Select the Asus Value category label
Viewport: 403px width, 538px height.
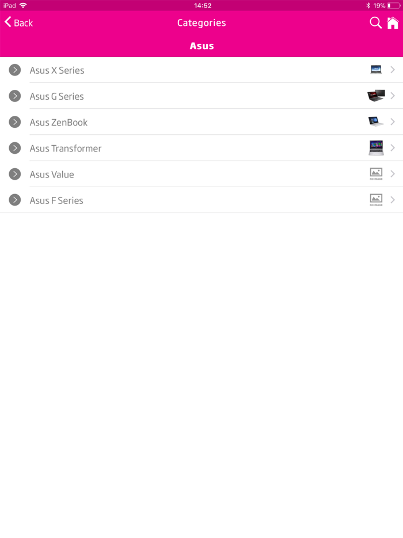(52, 174)
